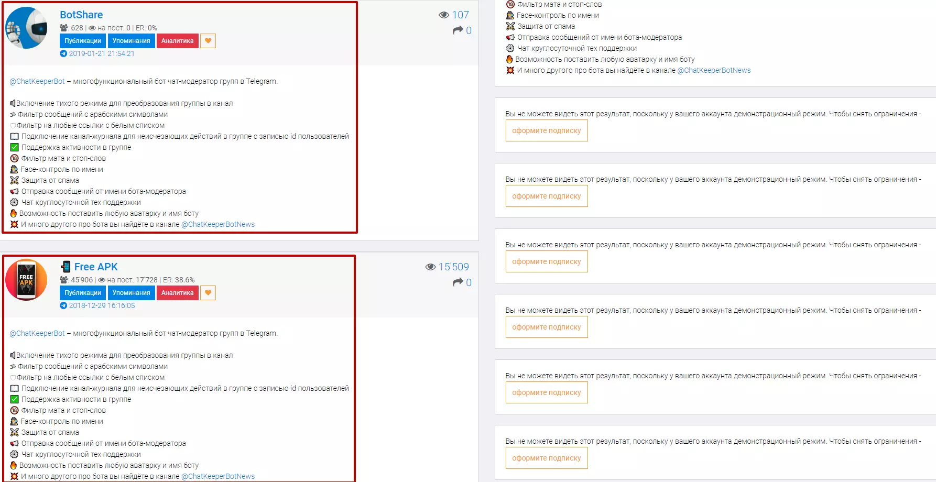Click the eye views icon showing 107
The width and height of the screenshot is (936, 482).
coord(444,15)
